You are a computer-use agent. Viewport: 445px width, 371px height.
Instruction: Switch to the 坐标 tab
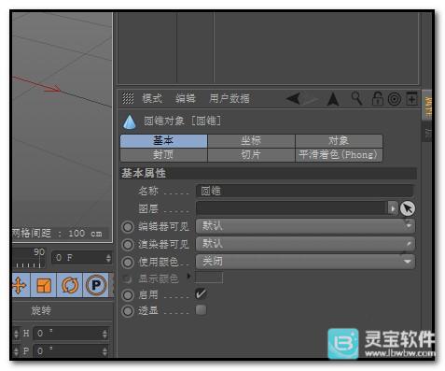(x=251, y=141)
